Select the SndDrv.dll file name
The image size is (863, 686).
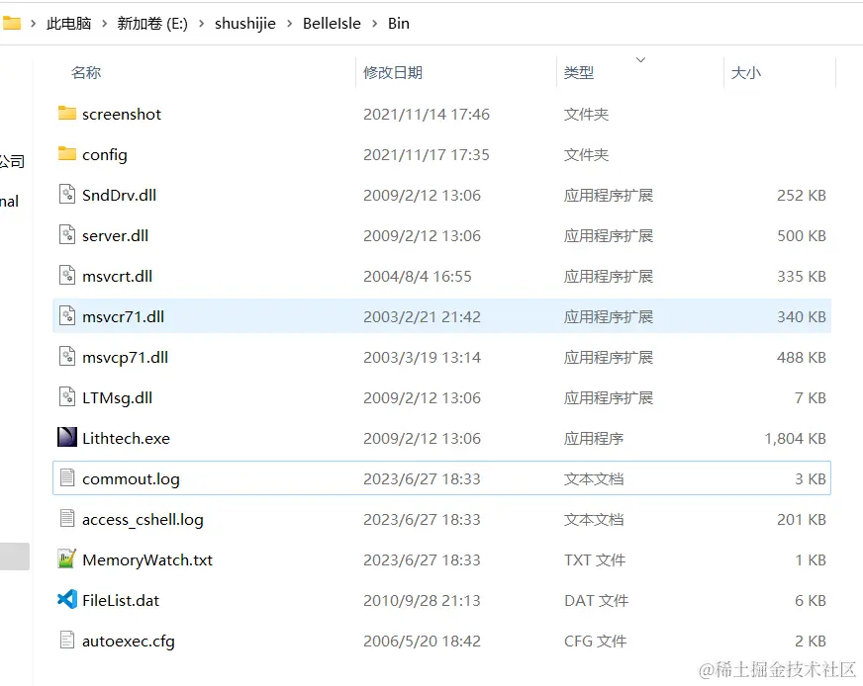(120, 195)
